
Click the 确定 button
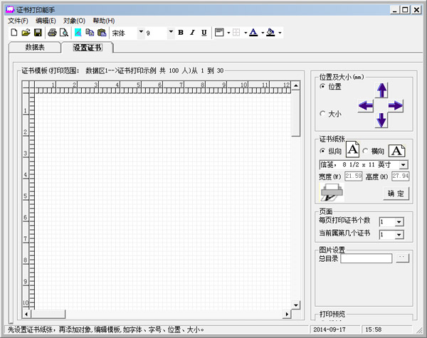pyautogui.click(x=396, y=194)
